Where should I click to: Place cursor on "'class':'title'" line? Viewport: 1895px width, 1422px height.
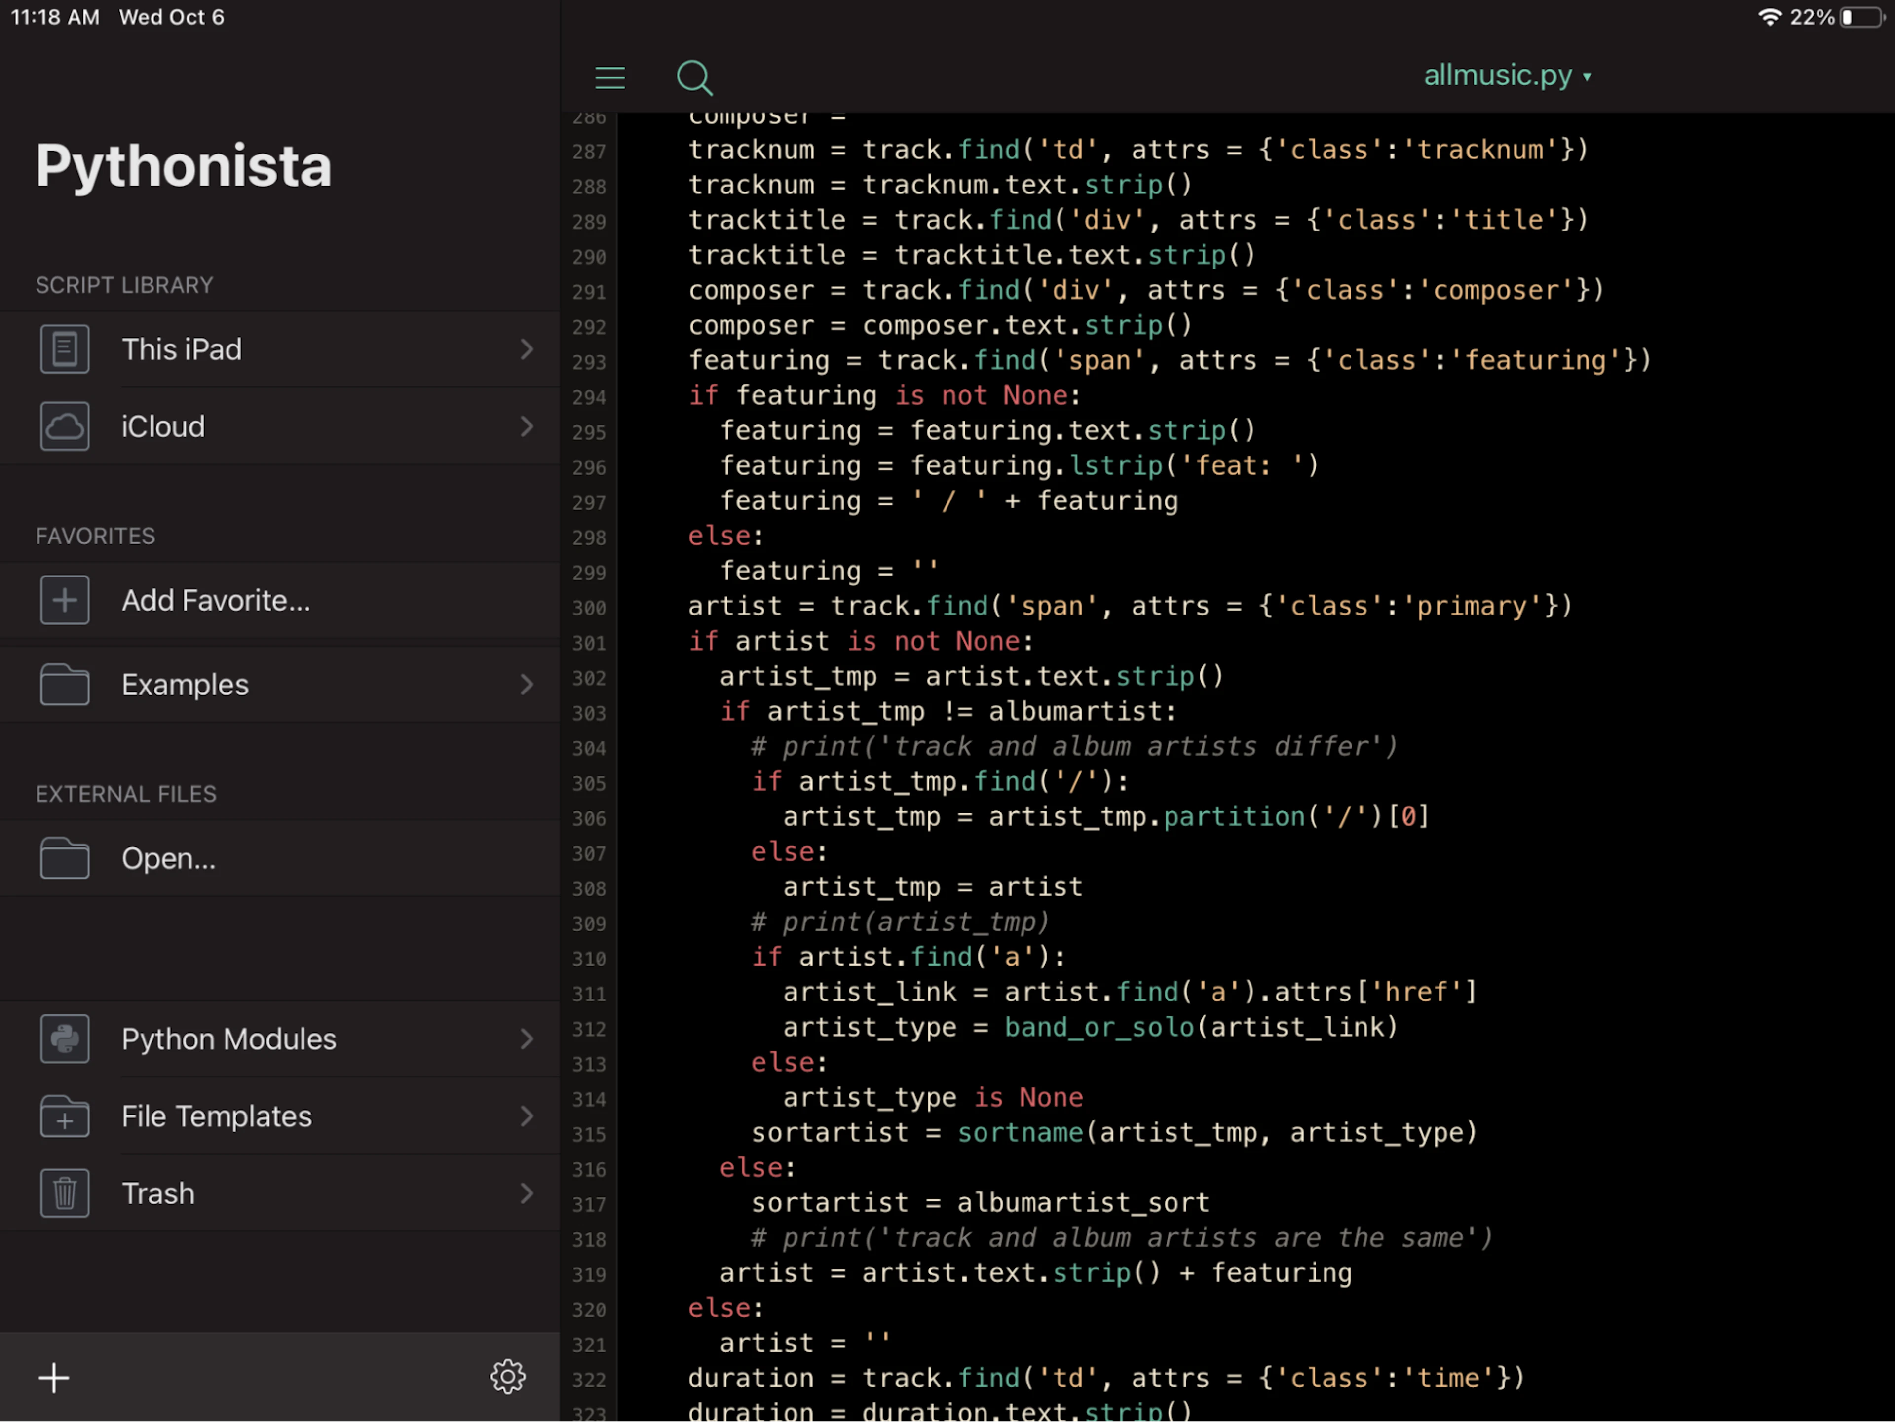click(1138, 220)
